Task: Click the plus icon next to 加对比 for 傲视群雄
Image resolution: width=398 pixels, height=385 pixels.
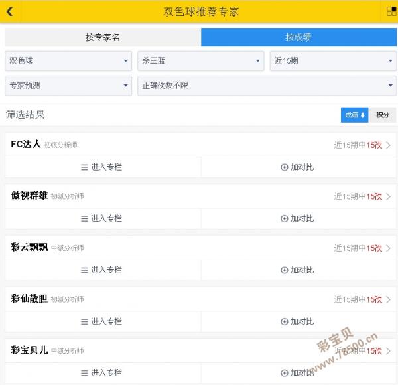Action: coord(285,218)
